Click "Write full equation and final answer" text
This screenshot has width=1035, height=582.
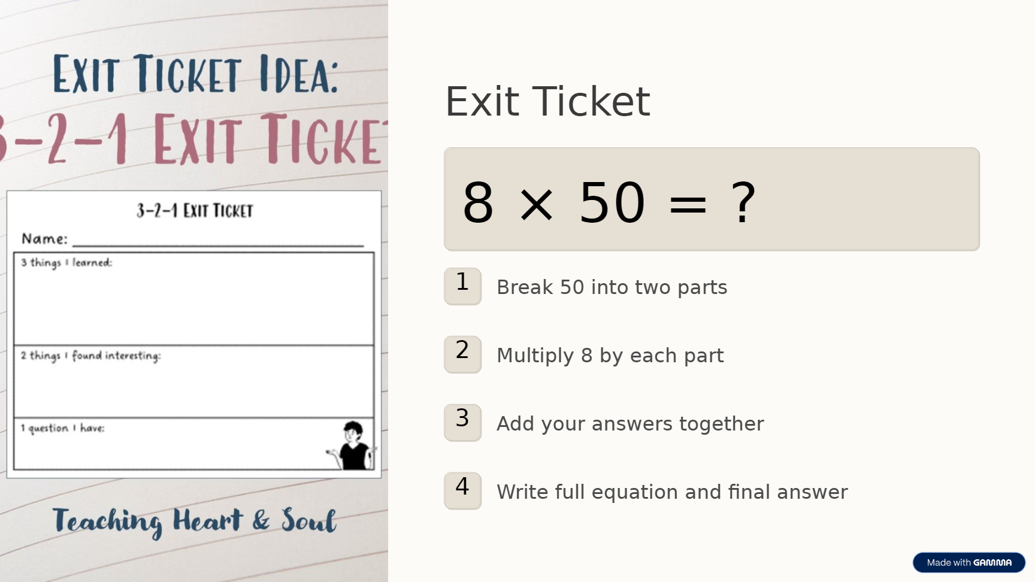[672, 492]
